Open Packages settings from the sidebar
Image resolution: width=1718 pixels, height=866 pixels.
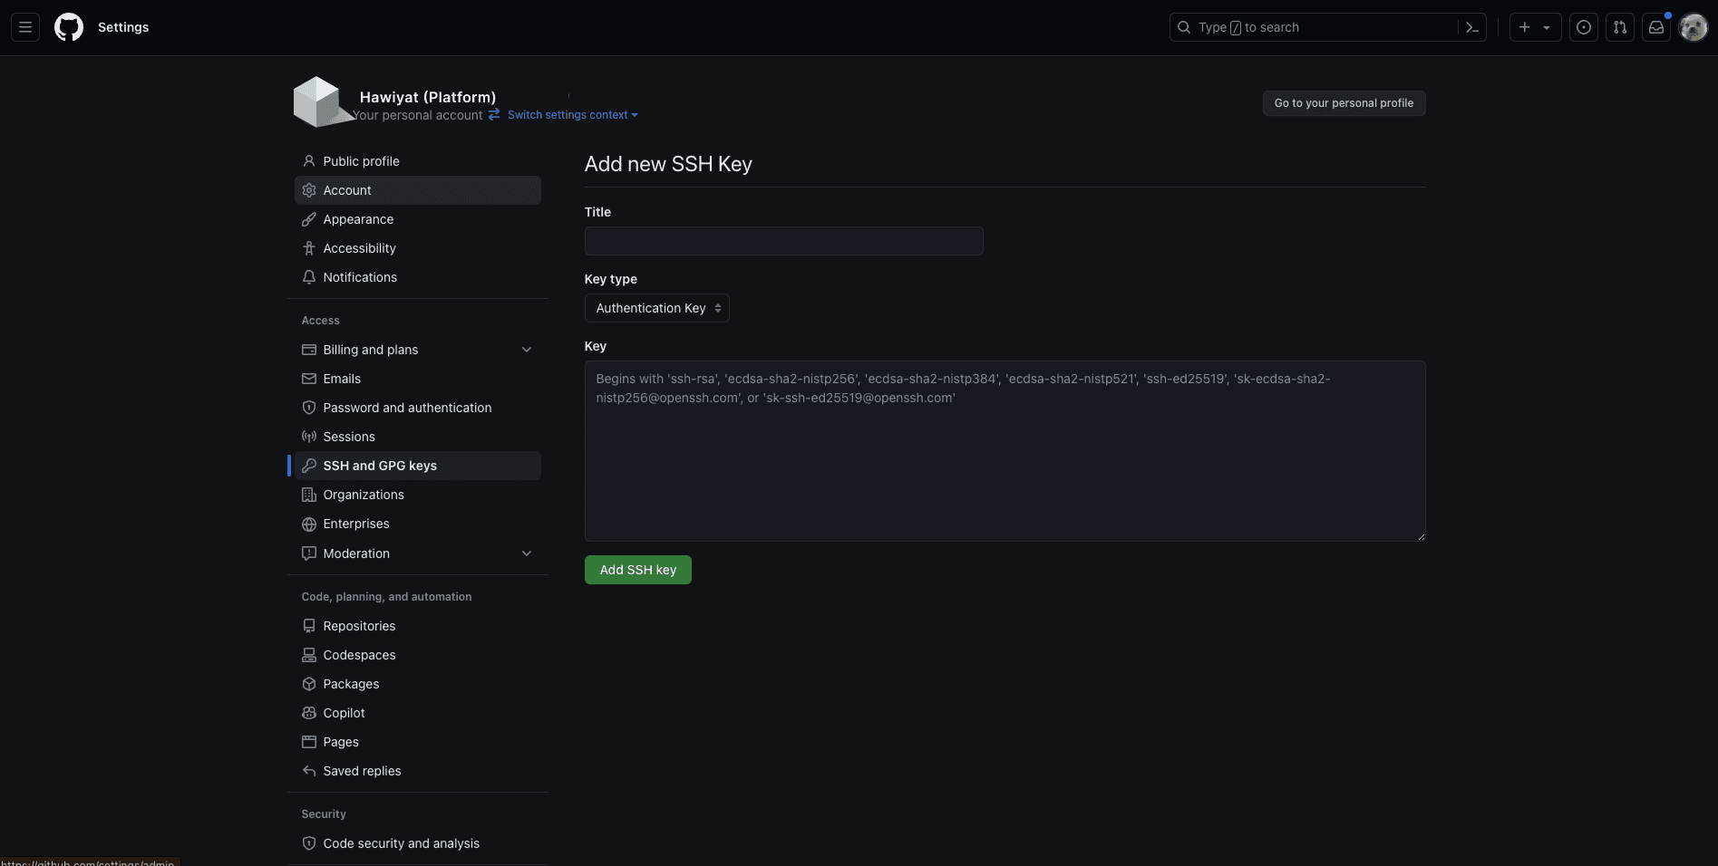coord(351,684)
